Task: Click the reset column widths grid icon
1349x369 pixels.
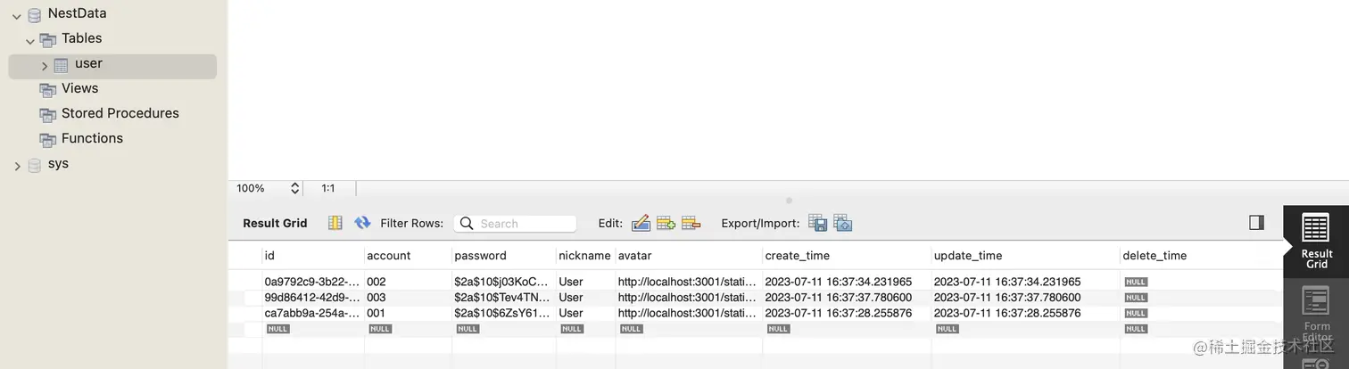Action: 335,223
